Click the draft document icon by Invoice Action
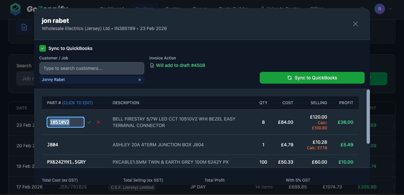The width and height of the screenshot is (404, 195). [x=152, y=66]
